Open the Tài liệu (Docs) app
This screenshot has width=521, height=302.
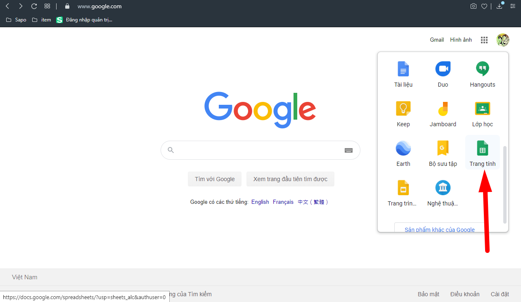[403, 74]
